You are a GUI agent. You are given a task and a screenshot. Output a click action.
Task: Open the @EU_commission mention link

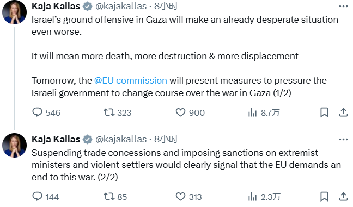point(131,80)
